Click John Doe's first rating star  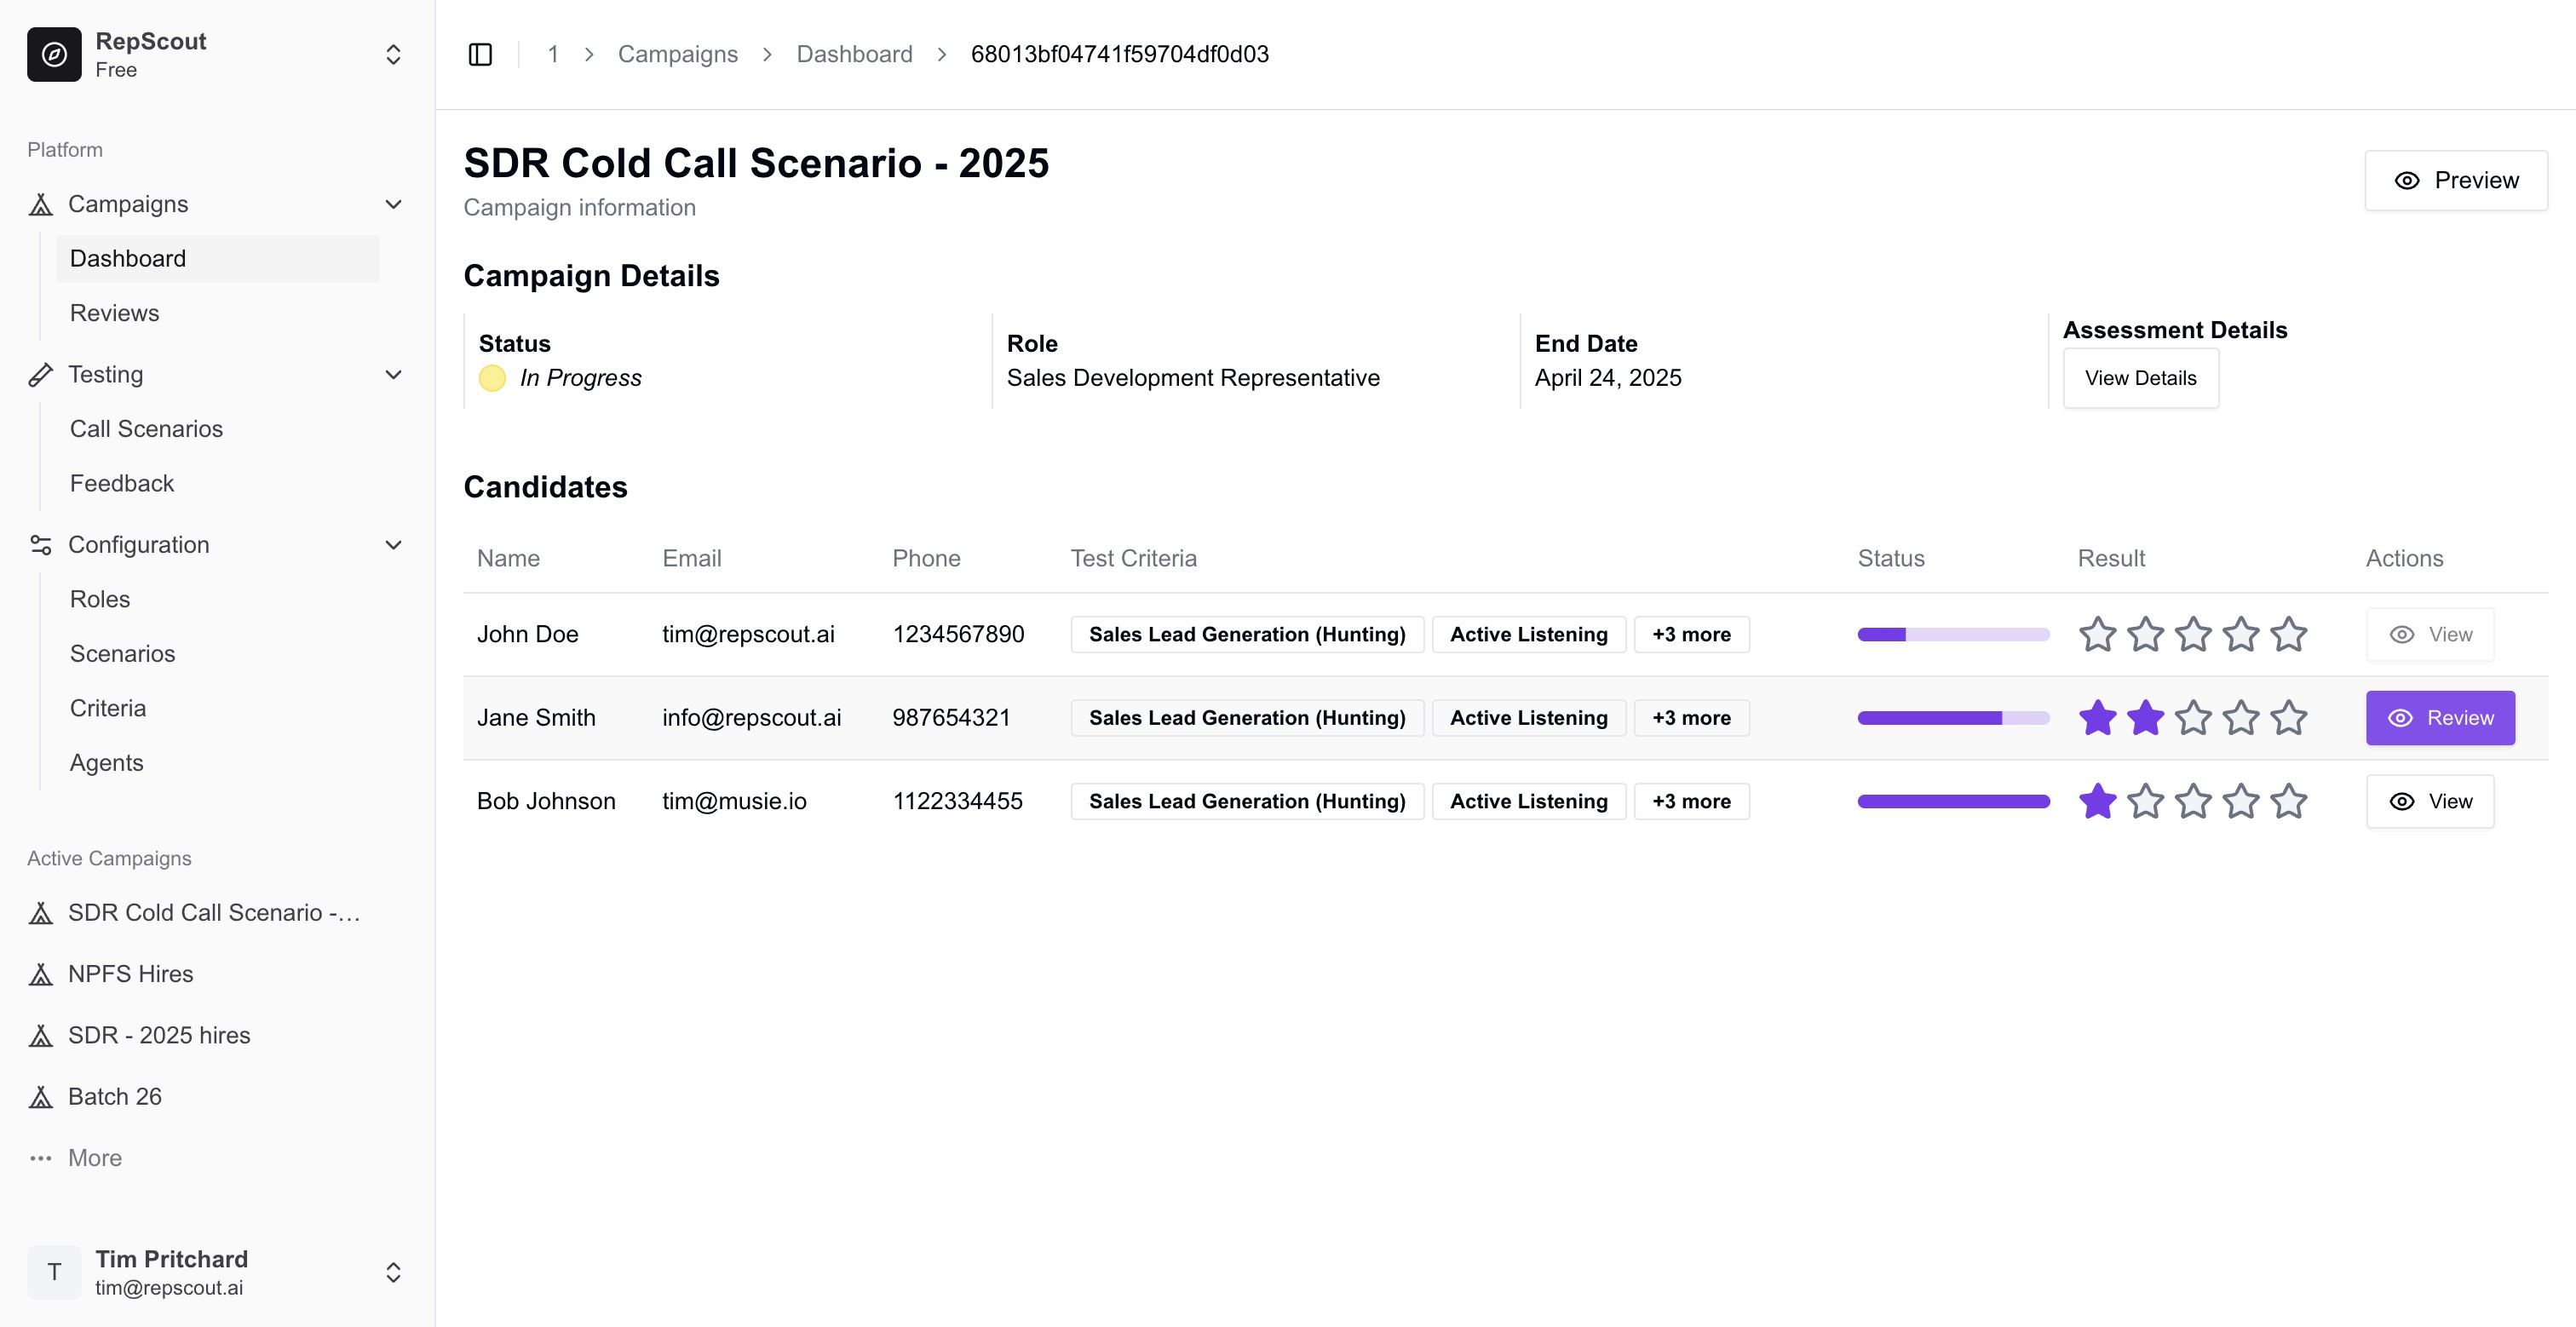pos(2098,634)
